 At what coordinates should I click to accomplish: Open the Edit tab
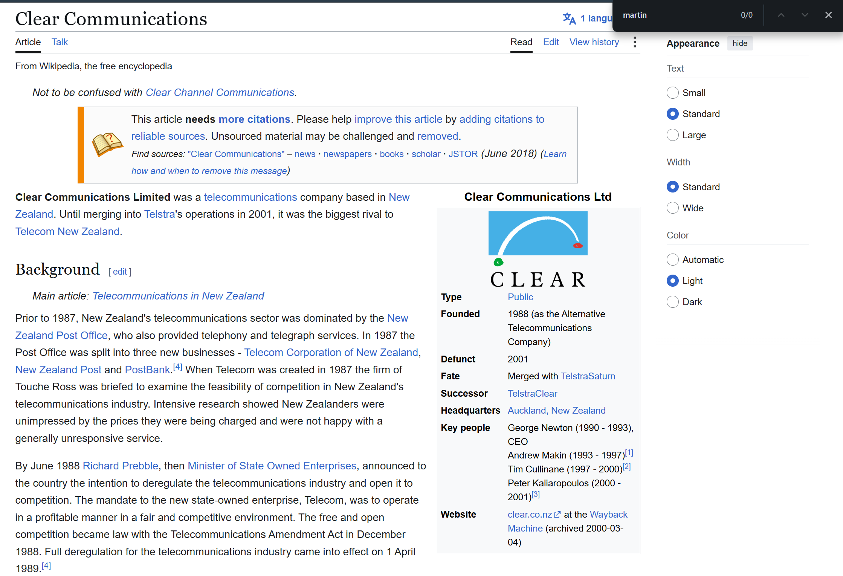[551, 42]
